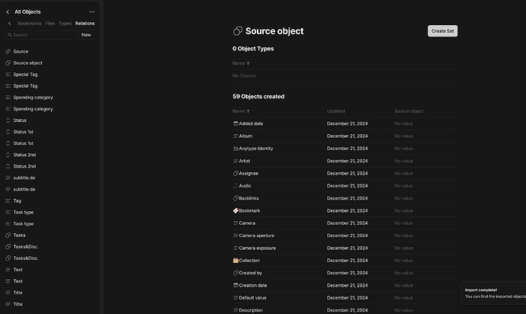This screenshot has height=314, width=526.
Task: Select the Relations tab
Action: point(85,24)
